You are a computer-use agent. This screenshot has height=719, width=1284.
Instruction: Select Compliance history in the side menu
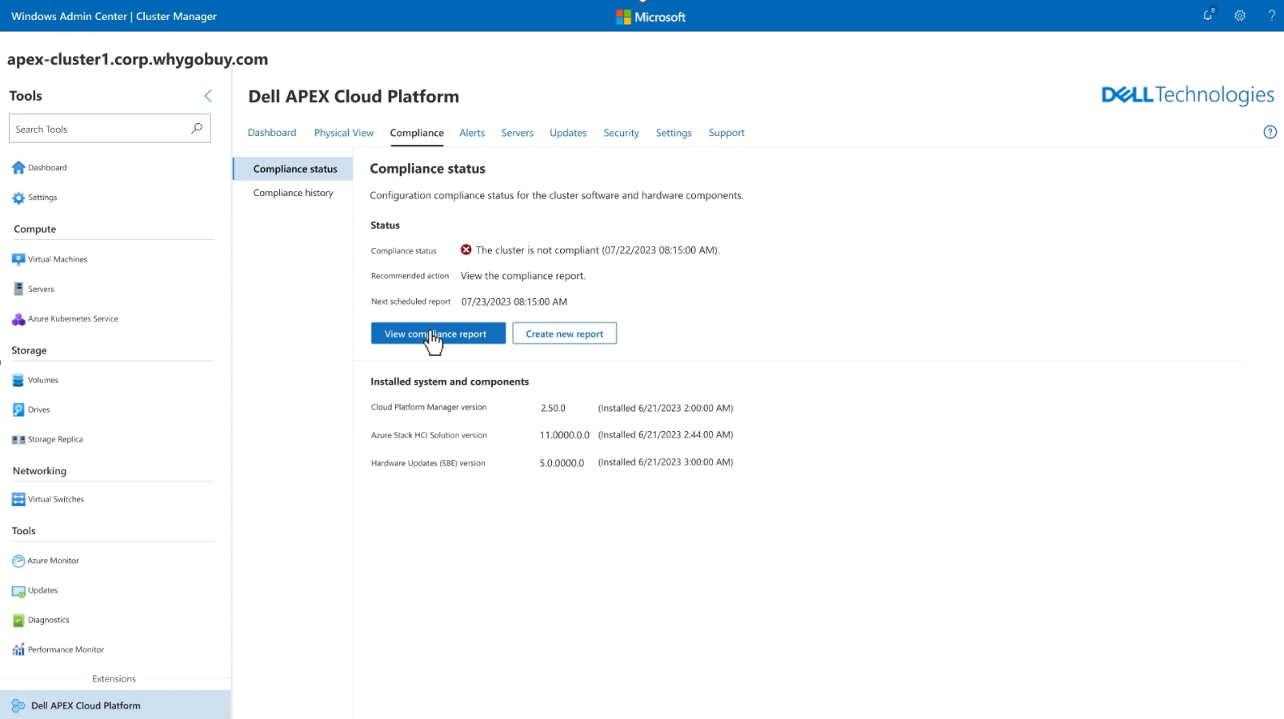tap(293, 193)
